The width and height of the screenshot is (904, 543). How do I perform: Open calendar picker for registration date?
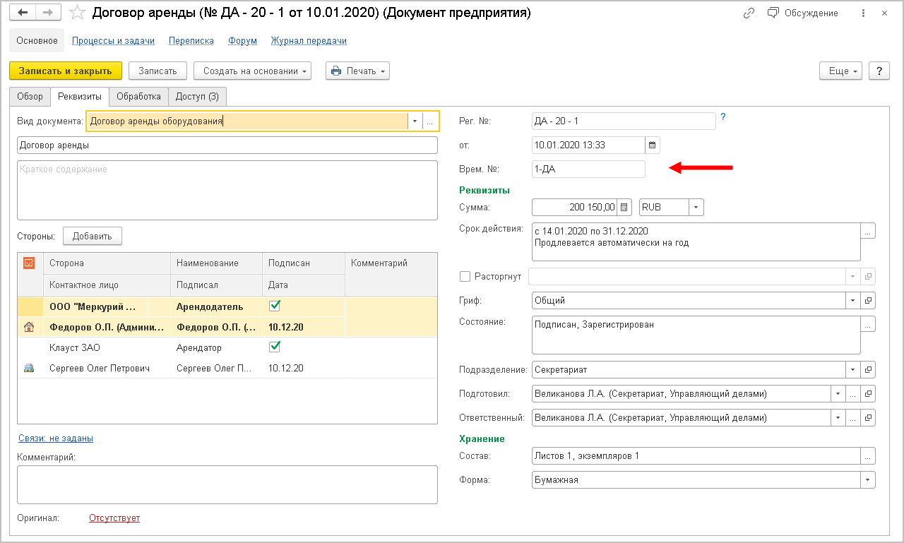(653, 145)
